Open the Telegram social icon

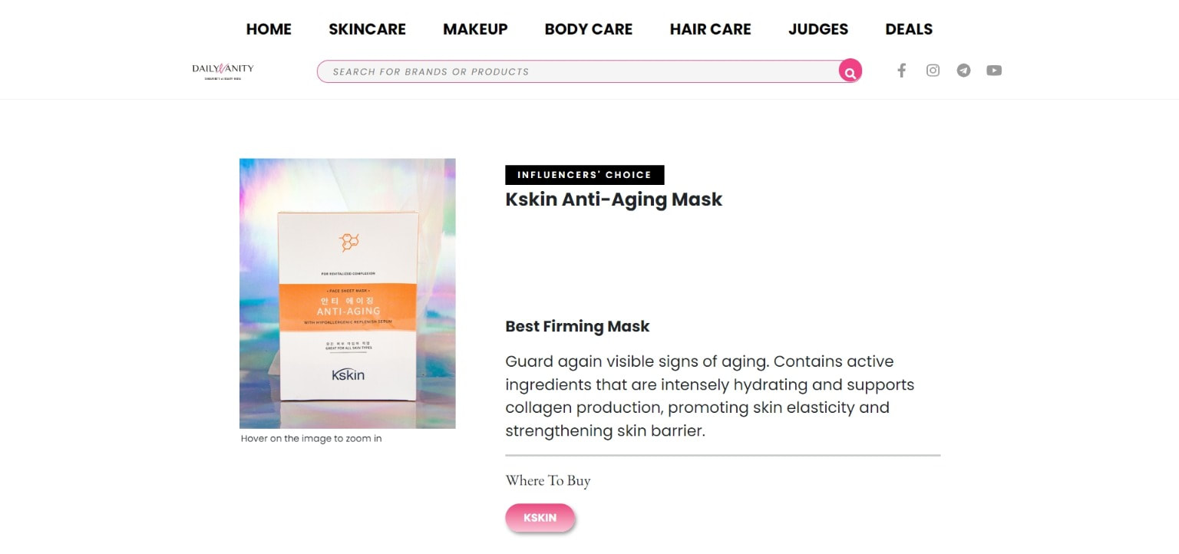pyautogui.click(x=963, y=71)
